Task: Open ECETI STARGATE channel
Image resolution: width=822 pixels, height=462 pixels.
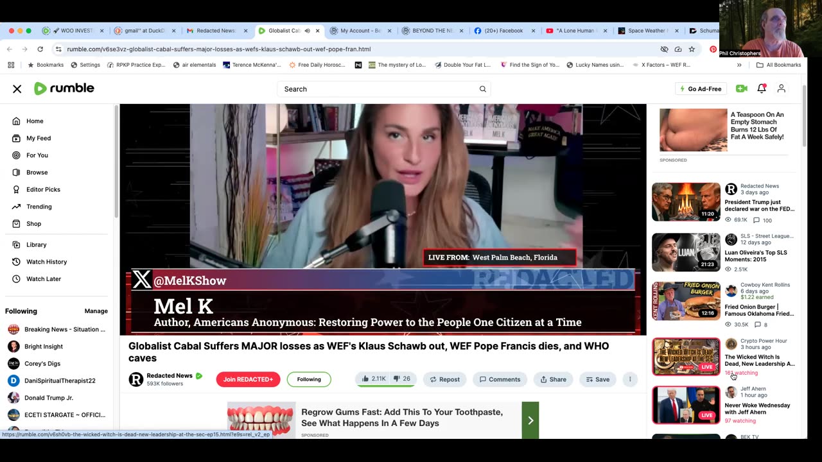Action: (57, 415)
